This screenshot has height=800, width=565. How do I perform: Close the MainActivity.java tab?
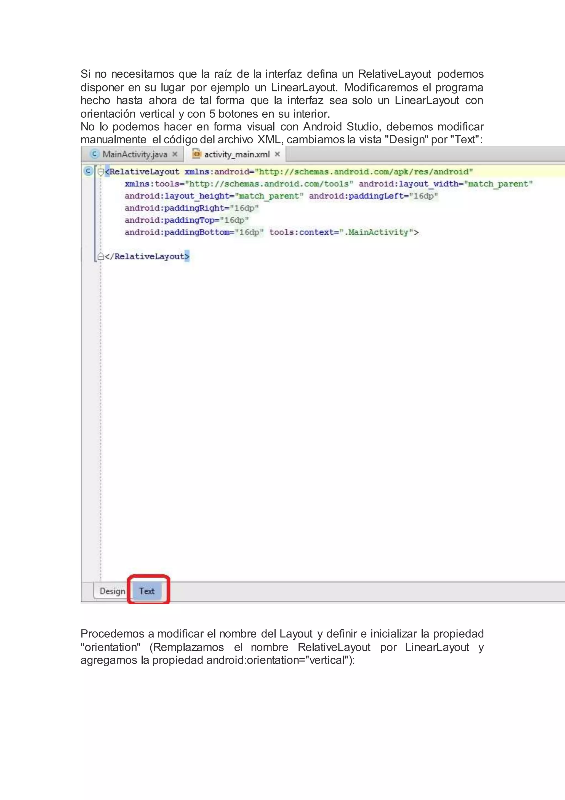(x=175, y=154)
